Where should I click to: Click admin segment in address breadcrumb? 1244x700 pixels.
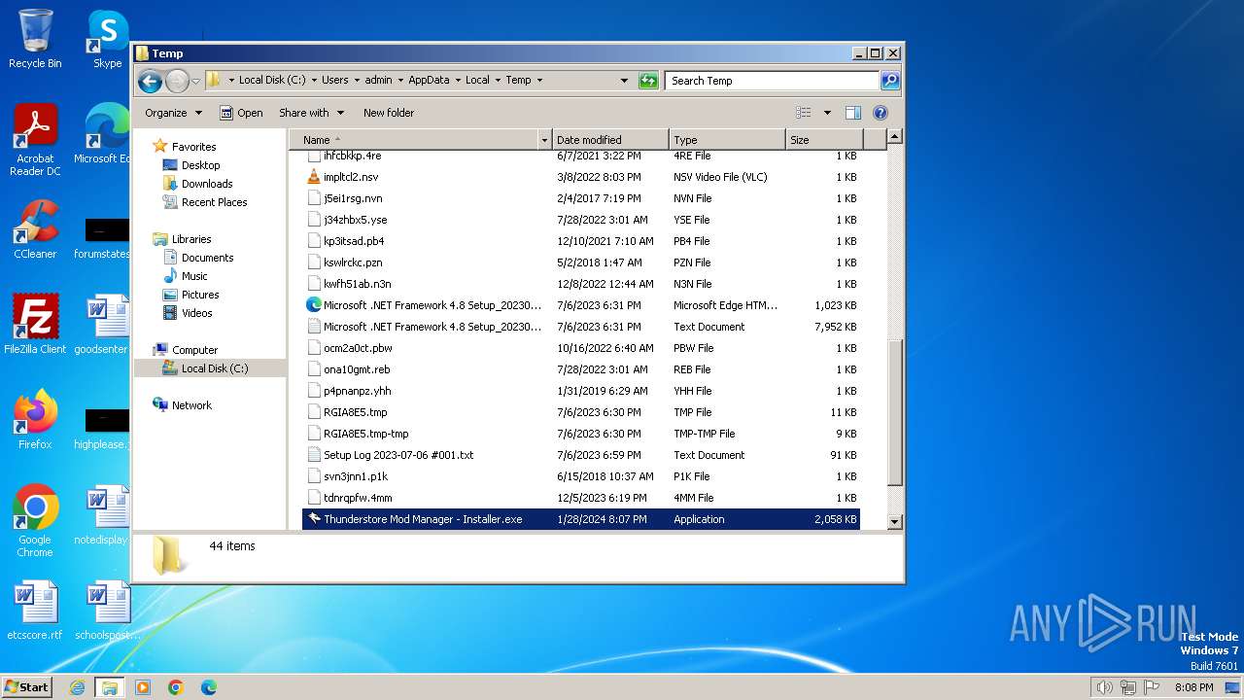pos(378,81)
